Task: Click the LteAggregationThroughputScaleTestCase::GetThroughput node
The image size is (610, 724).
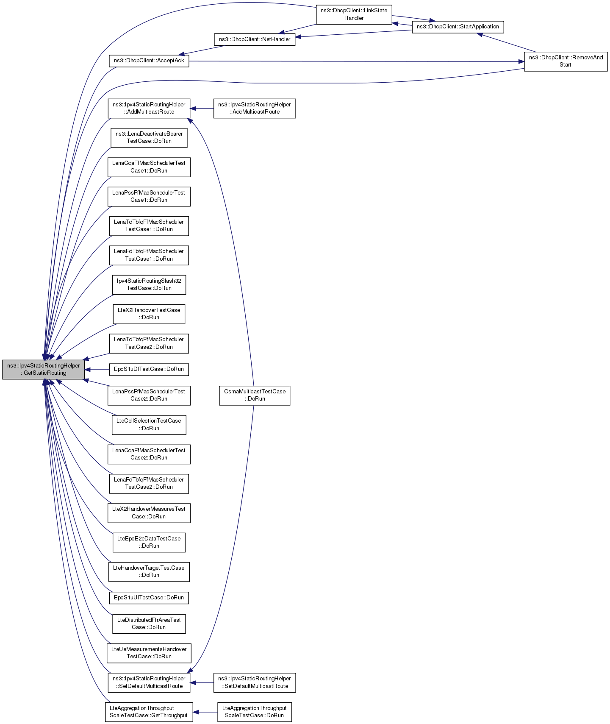Action: pos(149,712)
